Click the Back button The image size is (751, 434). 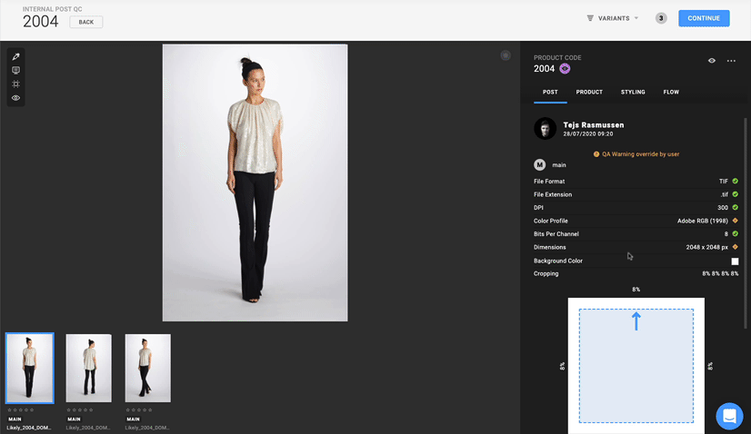(x=86, y=22)
